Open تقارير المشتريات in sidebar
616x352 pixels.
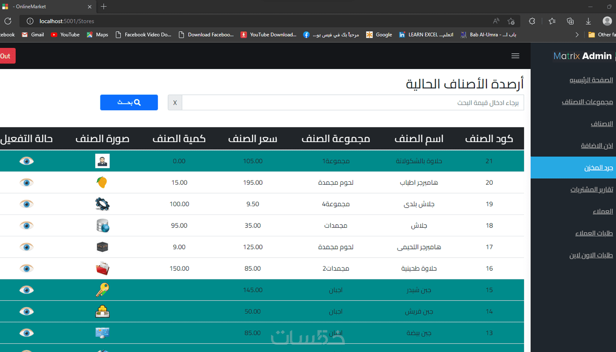(592, 189)
